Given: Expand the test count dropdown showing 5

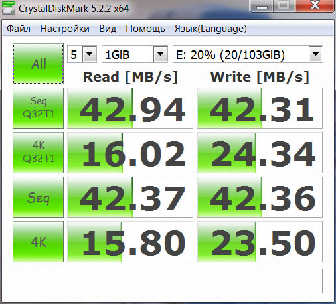Looking at the screenshot, I should [x=90, y=54].
